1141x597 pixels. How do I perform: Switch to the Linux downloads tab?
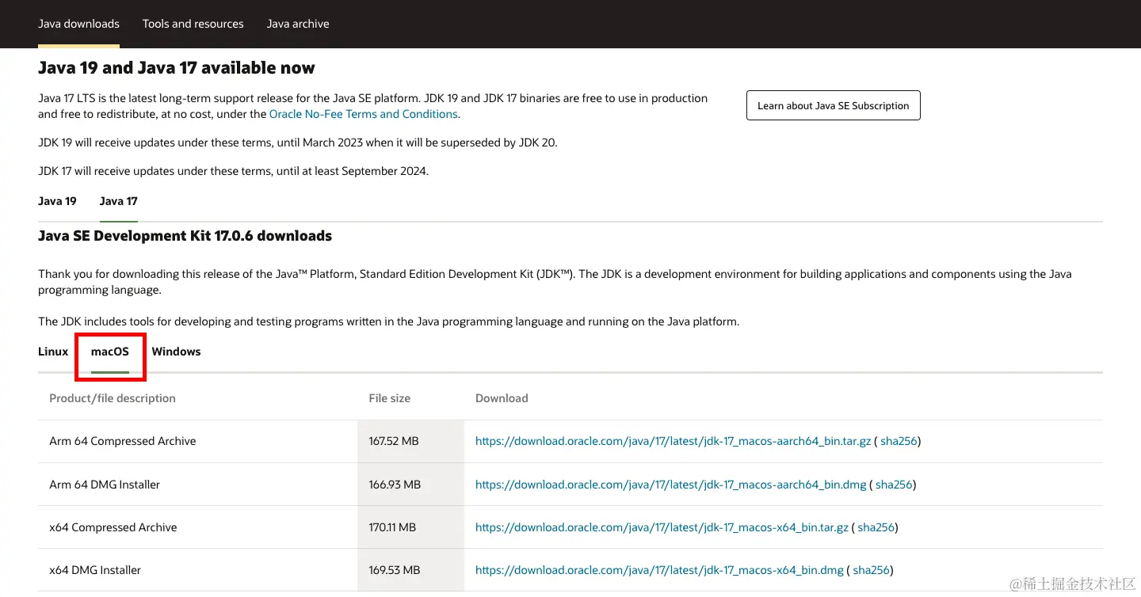53,352
